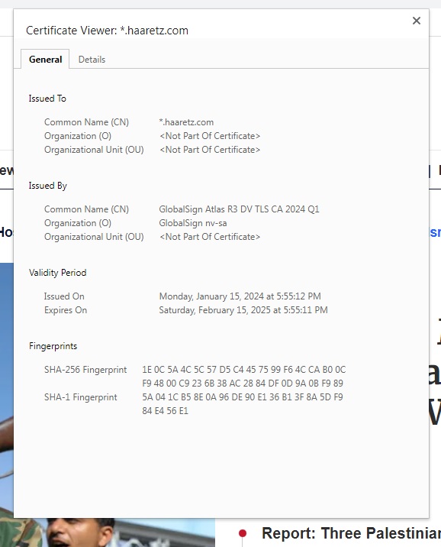Click the Certificate Viewer: *.haaretz.com title
This screenshot has width=441, height=547.
(x=107, y=31)
